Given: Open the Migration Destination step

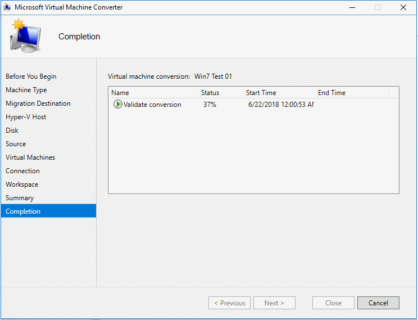Looking at the screenshot, I should [x=38, y=103].
